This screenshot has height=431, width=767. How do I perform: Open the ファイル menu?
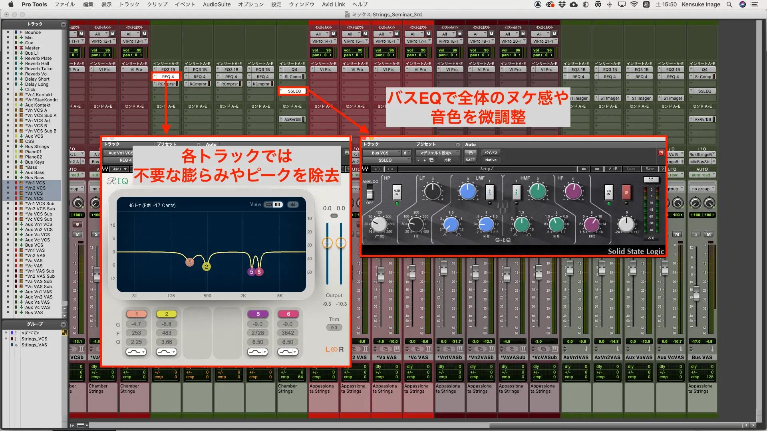tap(65, 4)
